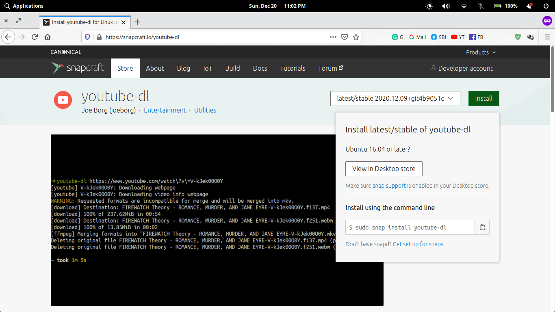Viewport: 555px width, 312px height.
Task: Go forward one page
Action: [x=22, y=37]
